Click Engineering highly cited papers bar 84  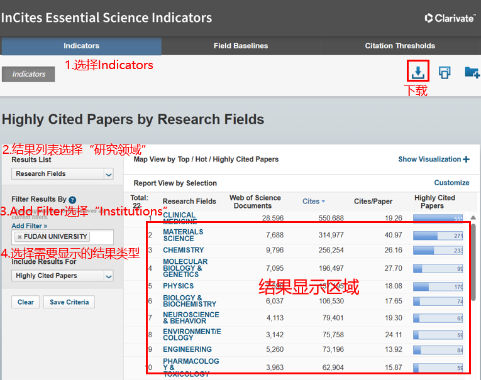click(438, 350)
